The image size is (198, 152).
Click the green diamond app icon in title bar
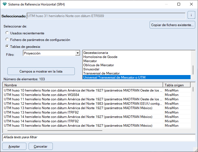click(4, 4)
